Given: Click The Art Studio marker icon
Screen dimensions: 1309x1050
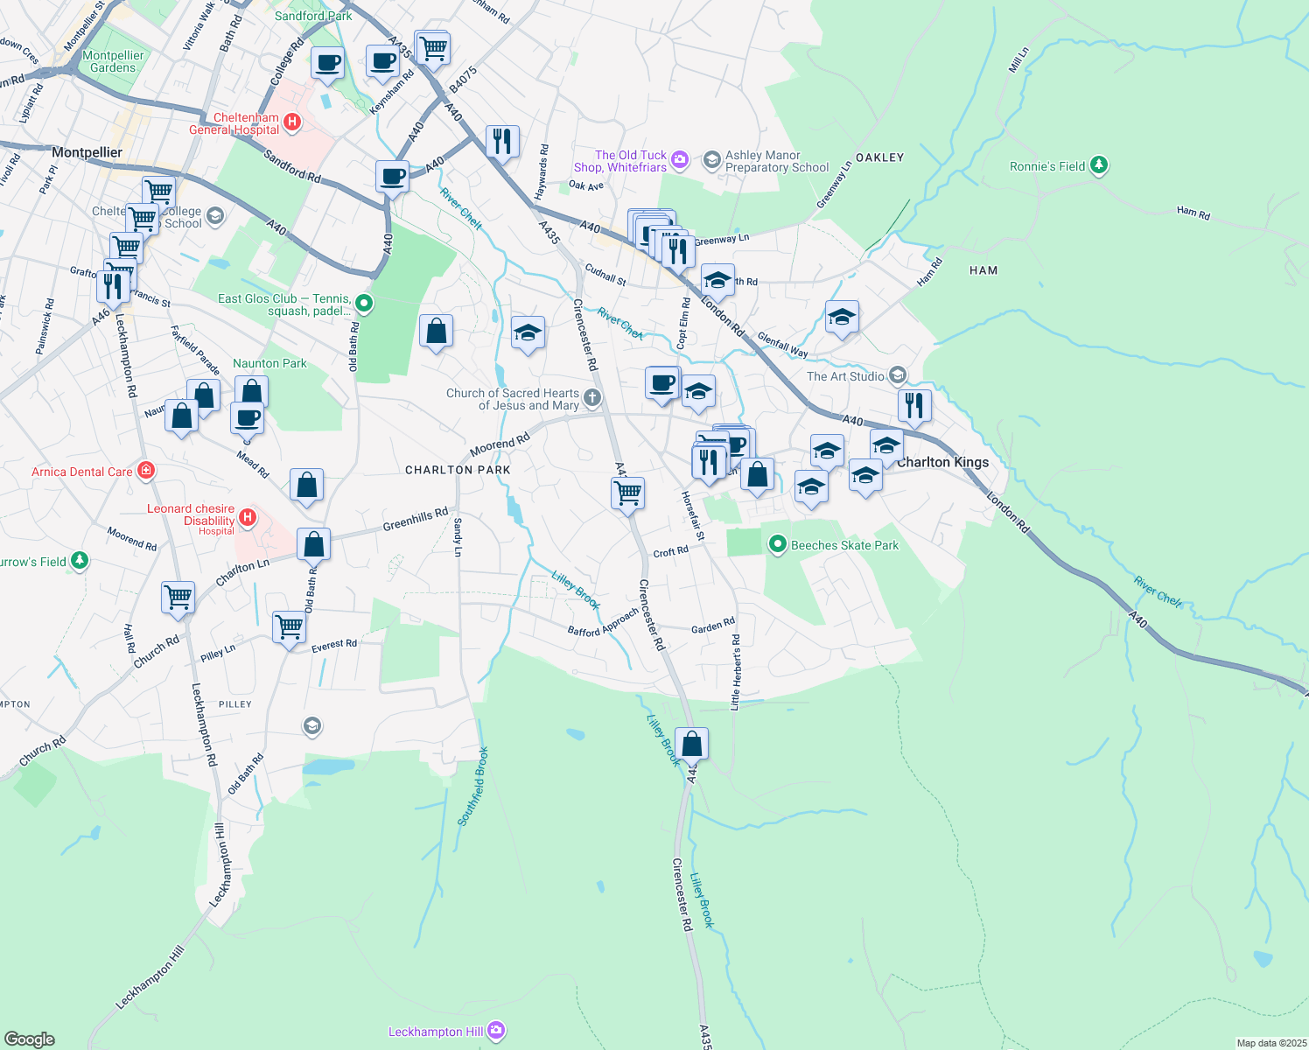Looking at the screenshot, I should click(x=897, y=376).
